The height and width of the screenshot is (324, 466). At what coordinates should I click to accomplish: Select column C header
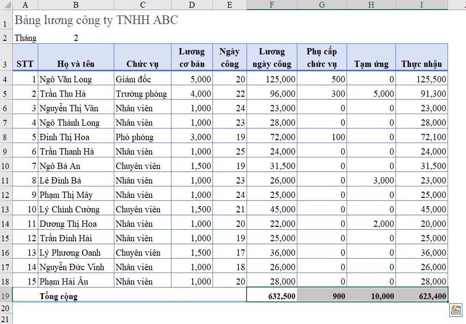[142, 5]
